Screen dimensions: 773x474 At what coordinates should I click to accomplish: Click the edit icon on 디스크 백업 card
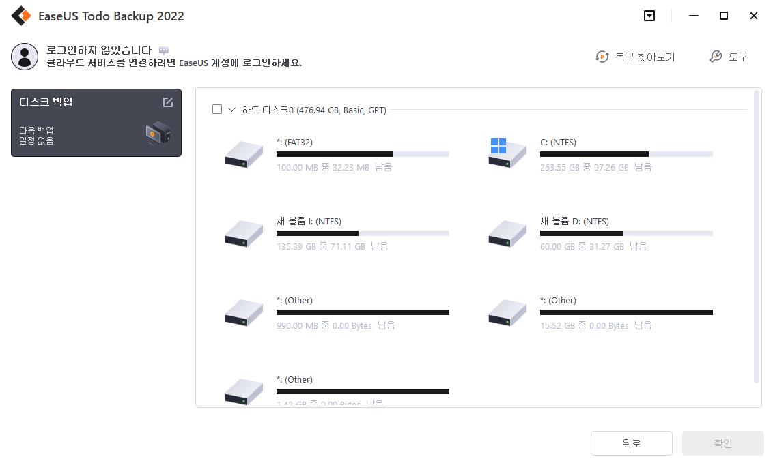167,102
